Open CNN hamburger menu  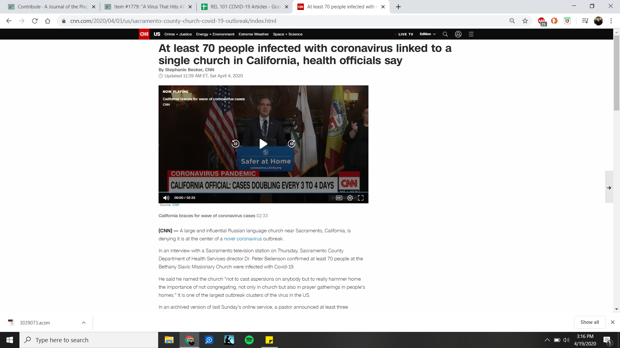click(471, 34)
